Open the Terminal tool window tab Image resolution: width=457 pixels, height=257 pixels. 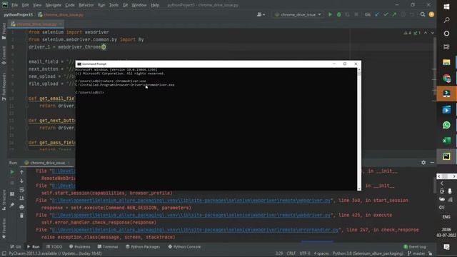(108, 246)
